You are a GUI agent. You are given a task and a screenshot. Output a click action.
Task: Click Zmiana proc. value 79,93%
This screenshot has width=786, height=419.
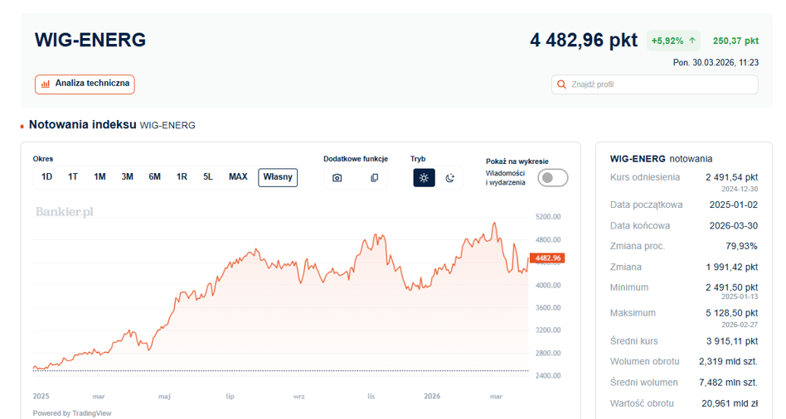(x=742, y=246)
